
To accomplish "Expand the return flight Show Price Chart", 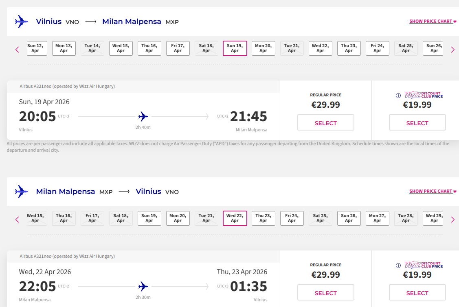I will 433,192.
